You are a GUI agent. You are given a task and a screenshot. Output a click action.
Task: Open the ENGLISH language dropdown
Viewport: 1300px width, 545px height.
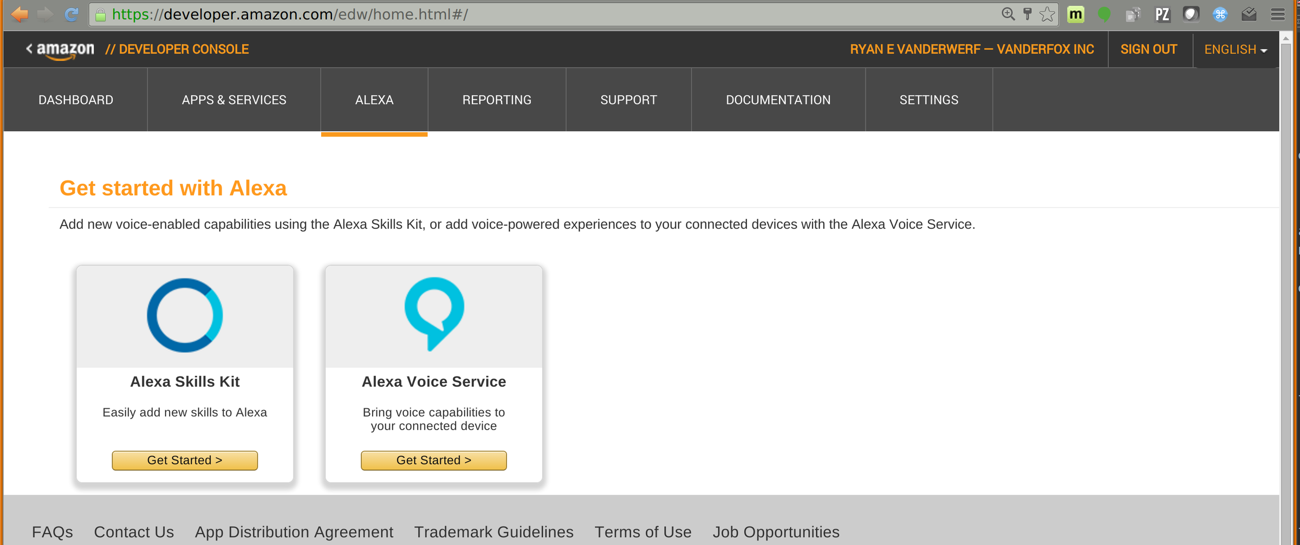click(1236, 50)
